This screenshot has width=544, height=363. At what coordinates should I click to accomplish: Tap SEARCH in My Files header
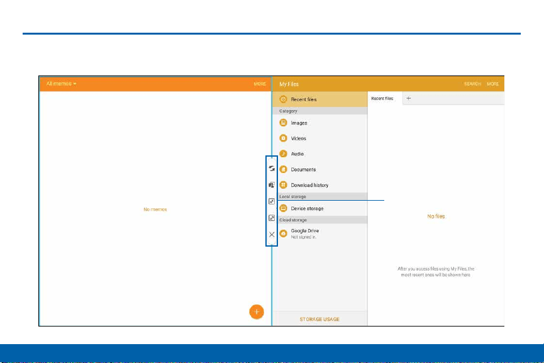point(472,84)
